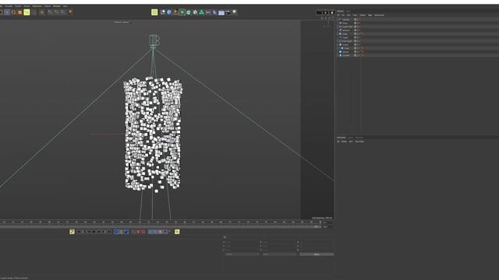Open the Mode menu in the Attribute Manager

[x=344, y=142]
